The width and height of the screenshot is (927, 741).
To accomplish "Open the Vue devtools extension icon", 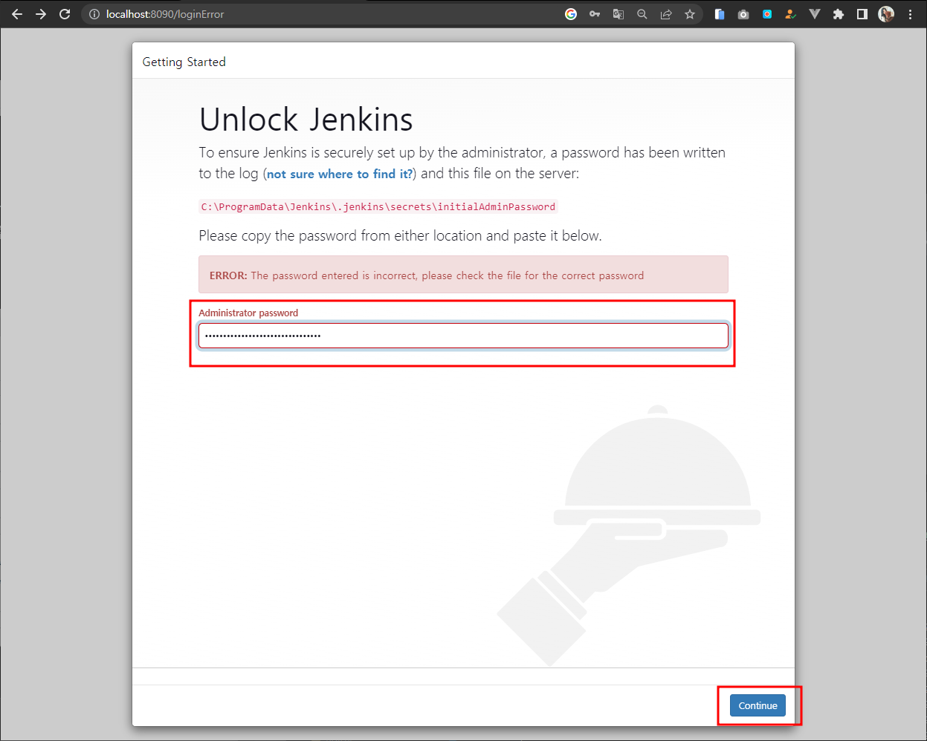I will (815, 14).
